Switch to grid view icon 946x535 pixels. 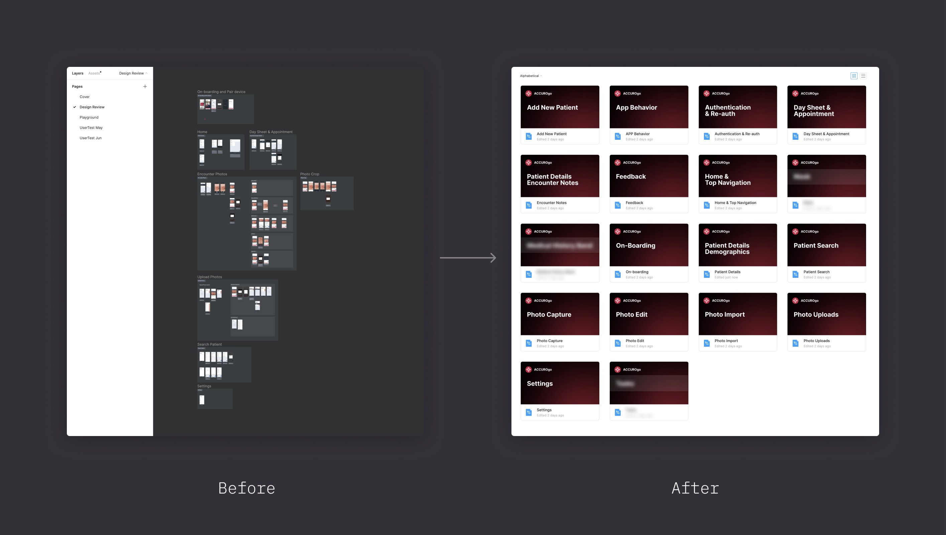click(854, 76)
